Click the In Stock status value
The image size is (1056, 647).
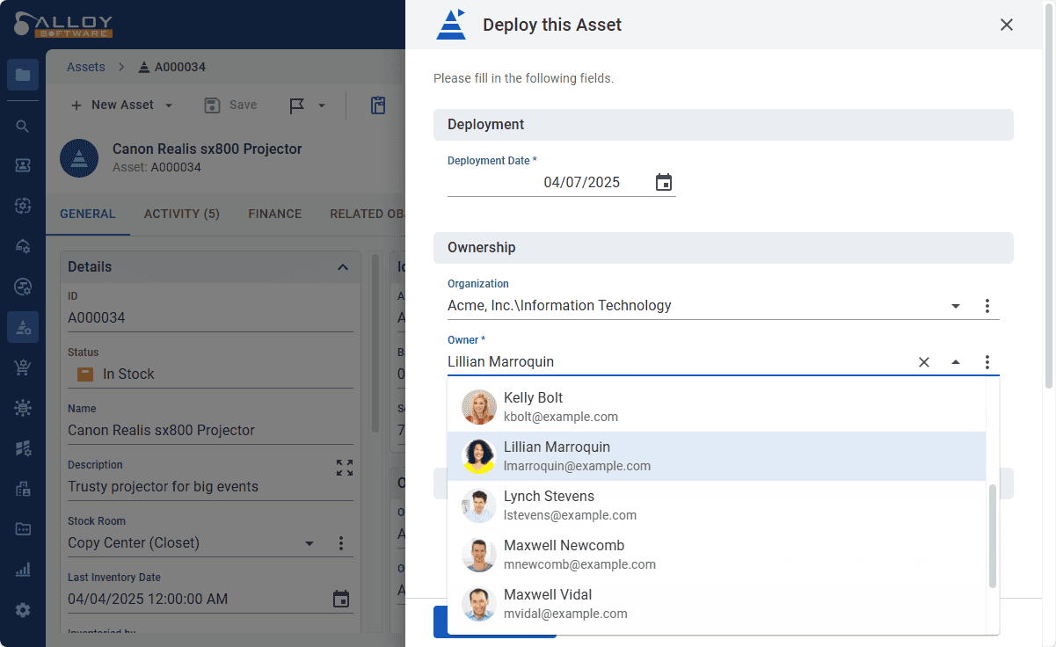coord(128,374)
